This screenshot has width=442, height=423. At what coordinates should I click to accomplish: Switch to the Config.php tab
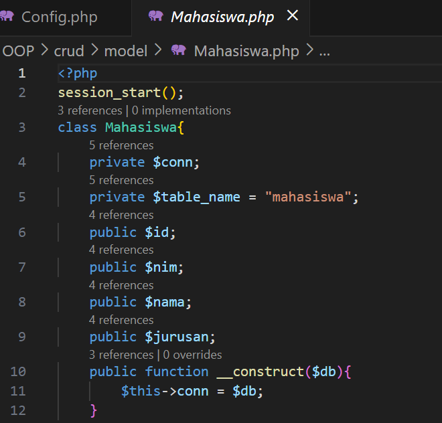[x=59, y=17]
